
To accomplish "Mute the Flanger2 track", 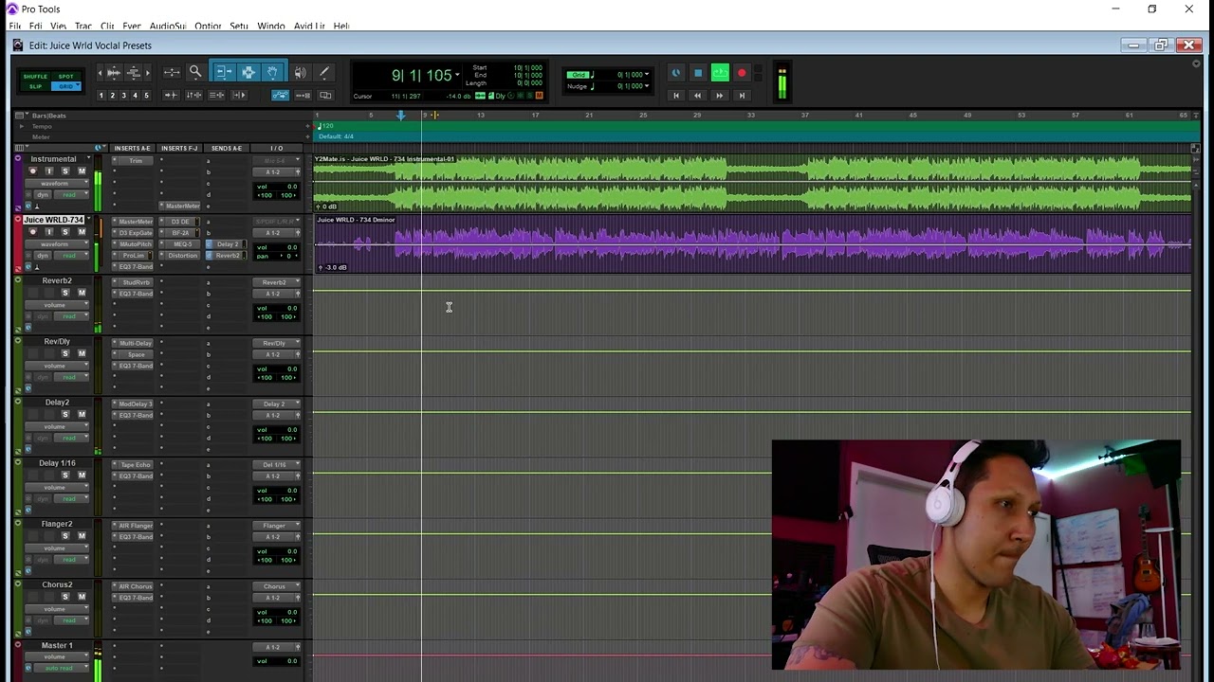I will [82, 535].
